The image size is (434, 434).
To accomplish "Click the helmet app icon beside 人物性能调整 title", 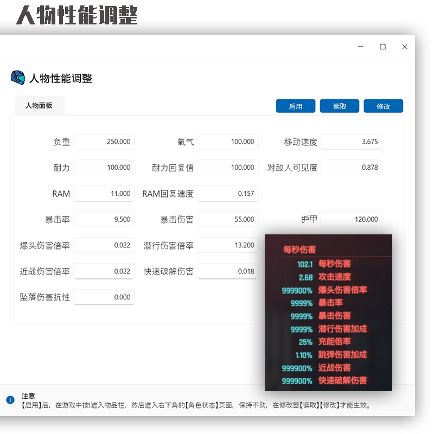I will tap(17, 78).
